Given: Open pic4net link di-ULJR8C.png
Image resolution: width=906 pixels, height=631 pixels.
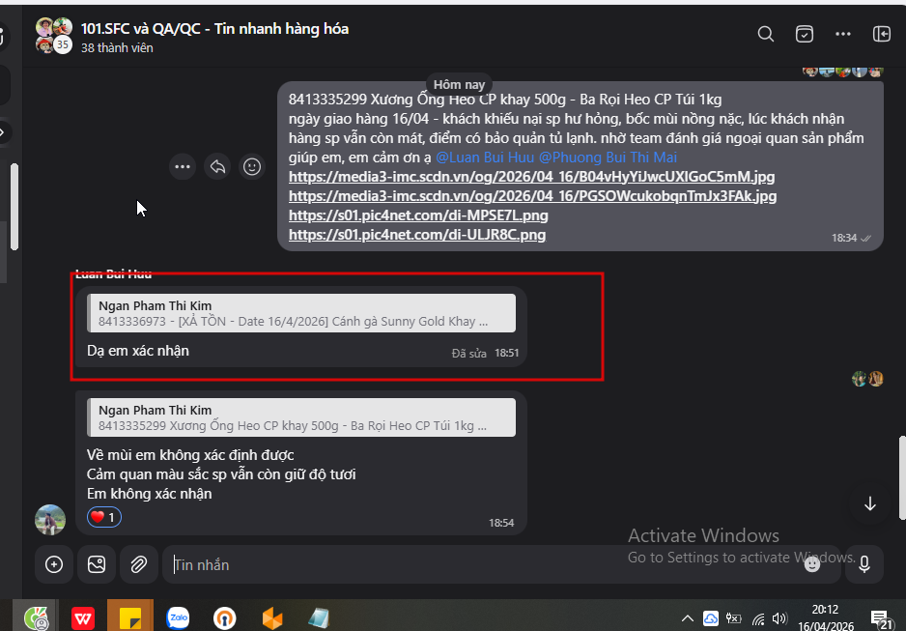Looking at the screenshot, I should point(417,235).
